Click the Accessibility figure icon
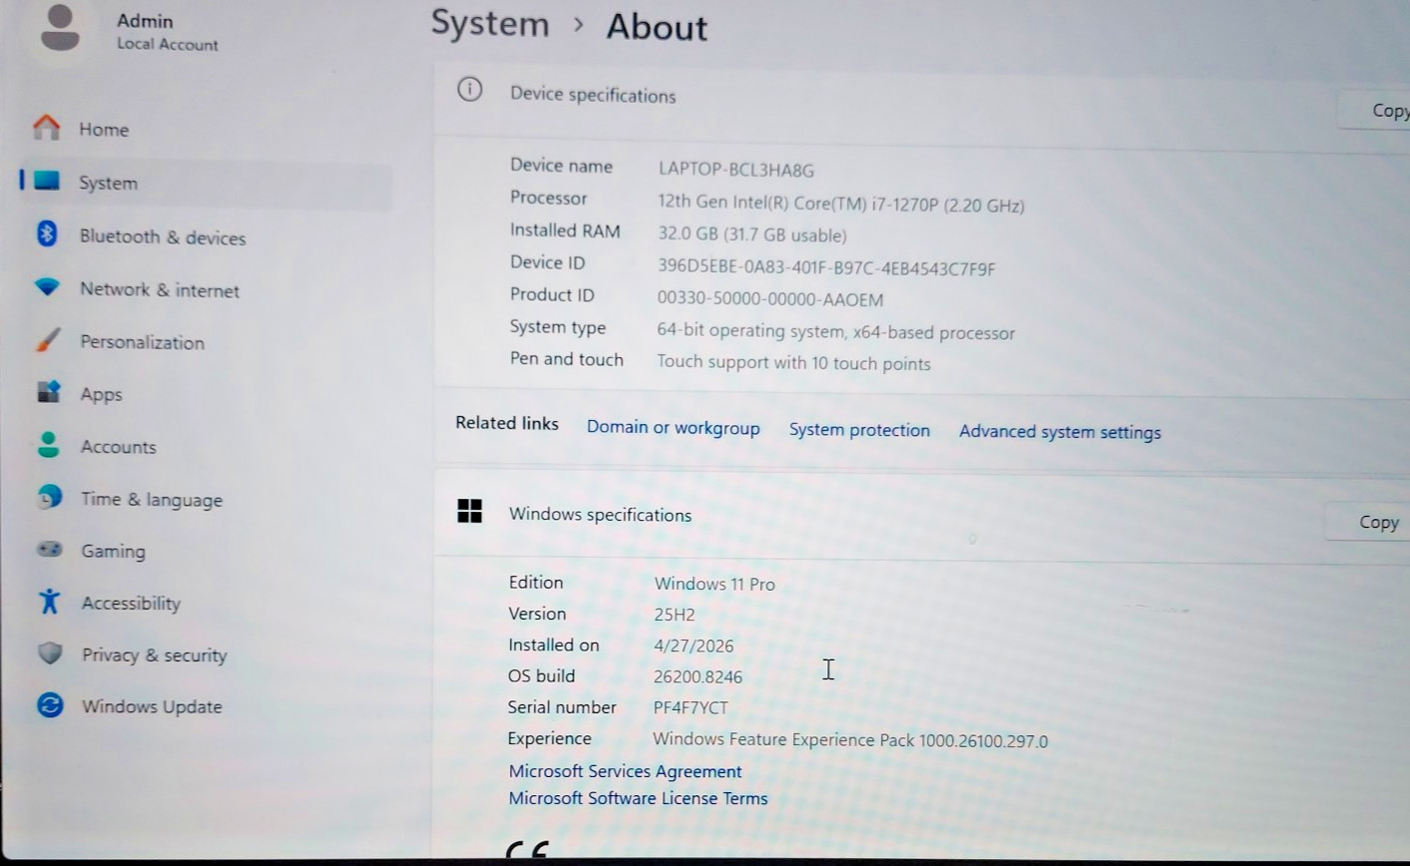1410x866 pixels. pos(49,601)
